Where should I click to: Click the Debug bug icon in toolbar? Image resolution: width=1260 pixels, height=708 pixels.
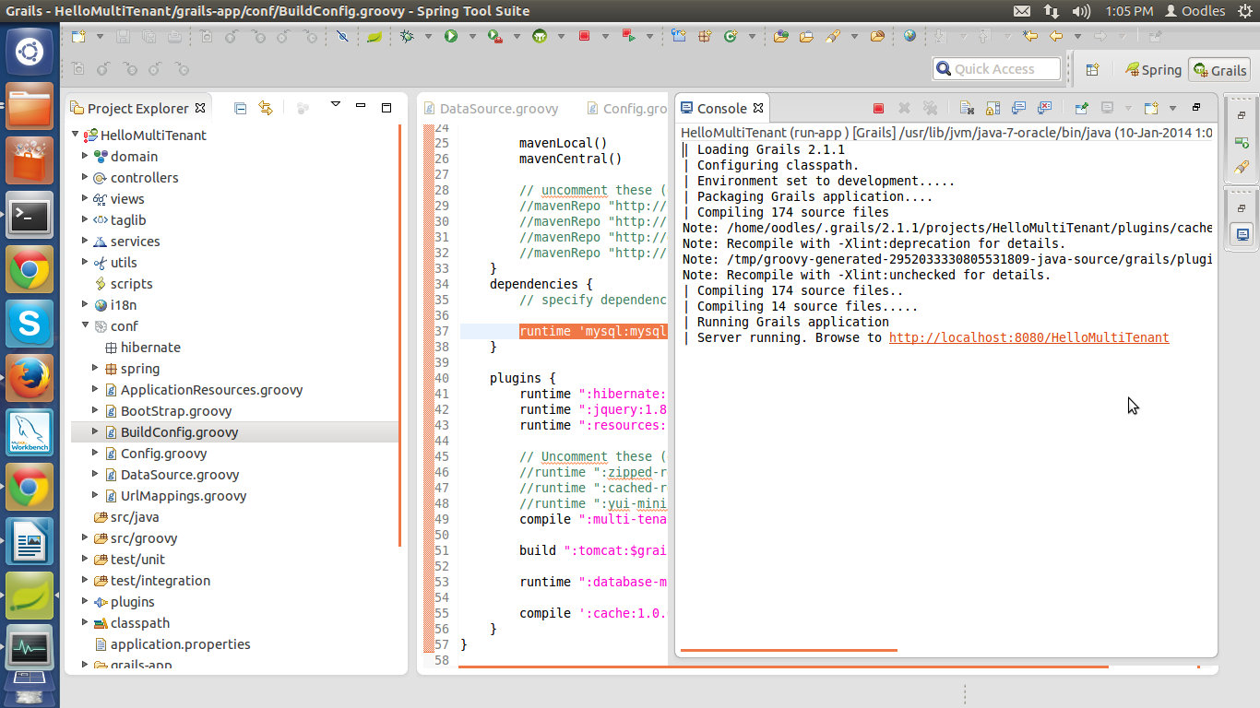(407, 36)
